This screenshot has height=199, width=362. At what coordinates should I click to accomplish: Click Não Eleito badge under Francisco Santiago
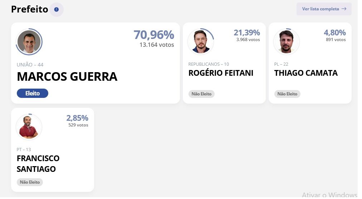[x=30, y=182]
